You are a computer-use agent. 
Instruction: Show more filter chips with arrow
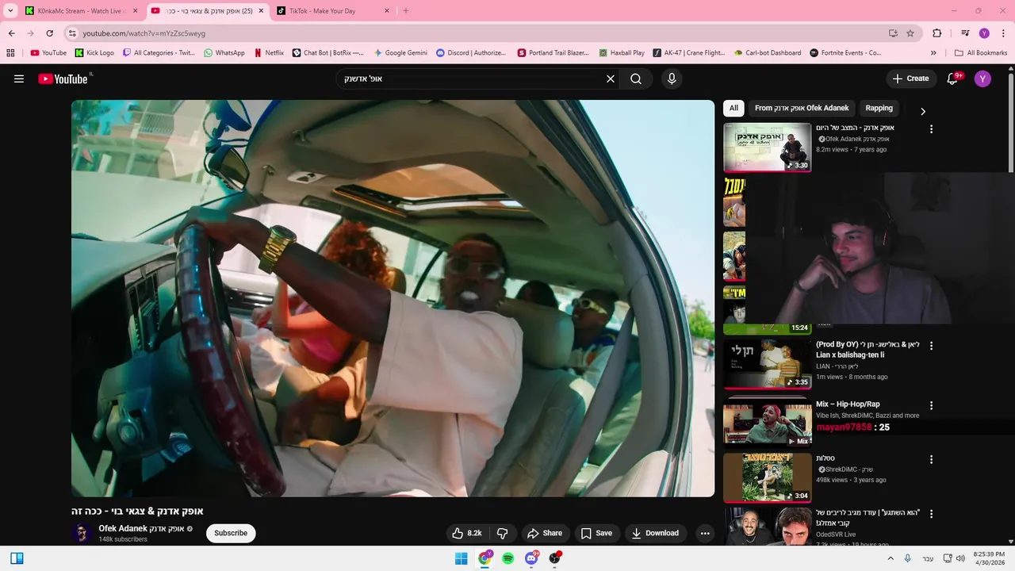click(922, 111)
